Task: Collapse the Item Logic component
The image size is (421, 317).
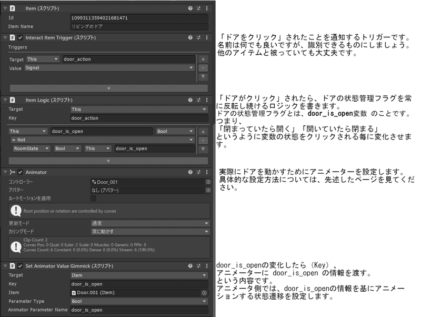Action: pos(5,100)
